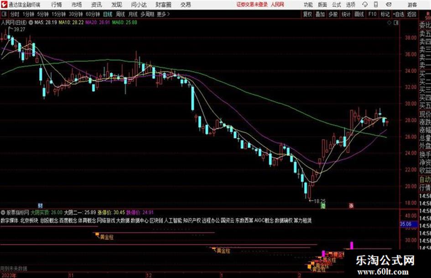Click the red 涨 marker on the chart baseline
The height and width of the screenshot is (278, 431).
351,205
